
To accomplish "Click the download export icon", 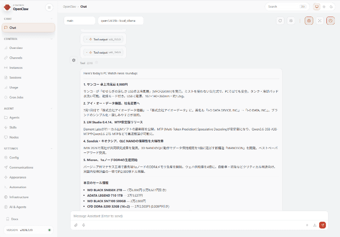I will [314, 225].
